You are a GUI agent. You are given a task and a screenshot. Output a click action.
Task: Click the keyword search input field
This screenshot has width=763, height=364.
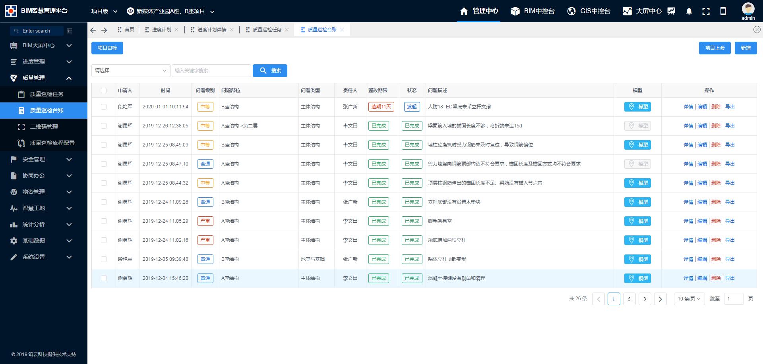tap(211, 71)
